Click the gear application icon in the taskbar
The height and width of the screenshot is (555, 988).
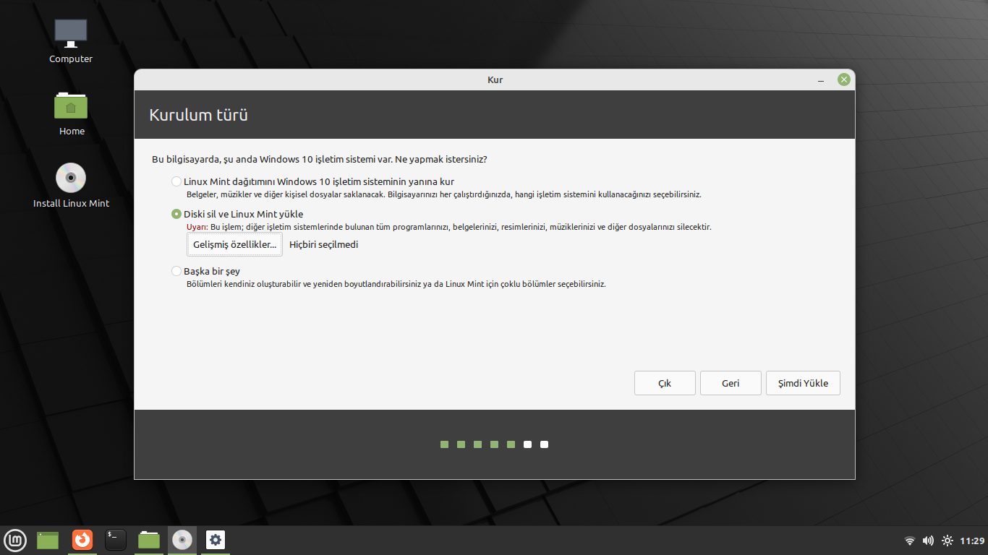(216, 540)
